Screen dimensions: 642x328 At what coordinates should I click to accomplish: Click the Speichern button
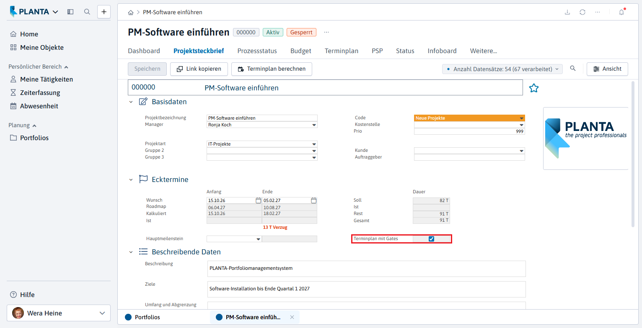147,69
